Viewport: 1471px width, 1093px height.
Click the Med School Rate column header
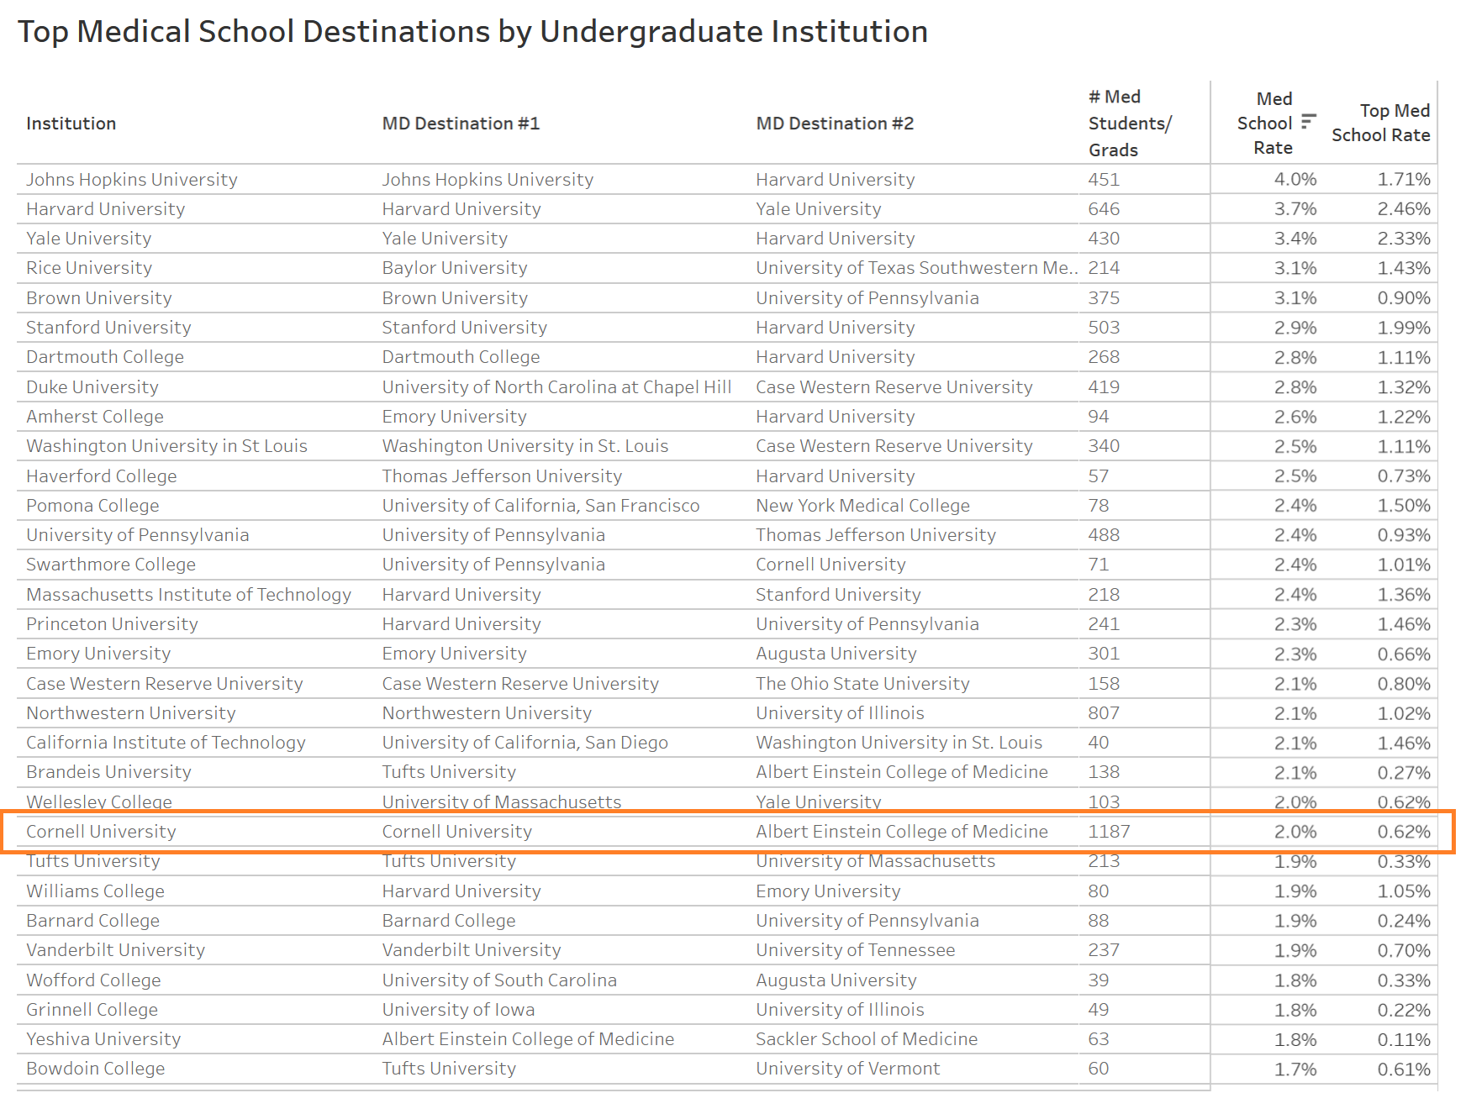click(1265, 123)
